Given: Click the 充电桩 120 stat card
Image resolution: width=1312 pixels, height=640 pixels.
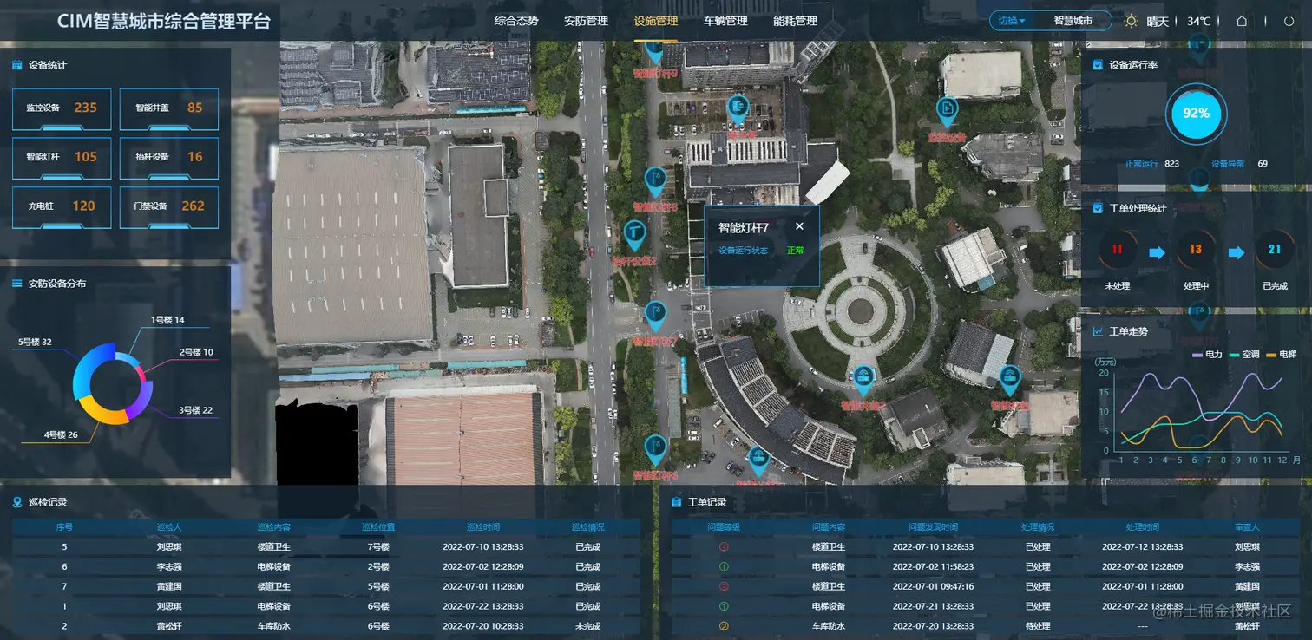Looking at the screenshot, I should tap(62, 206).
